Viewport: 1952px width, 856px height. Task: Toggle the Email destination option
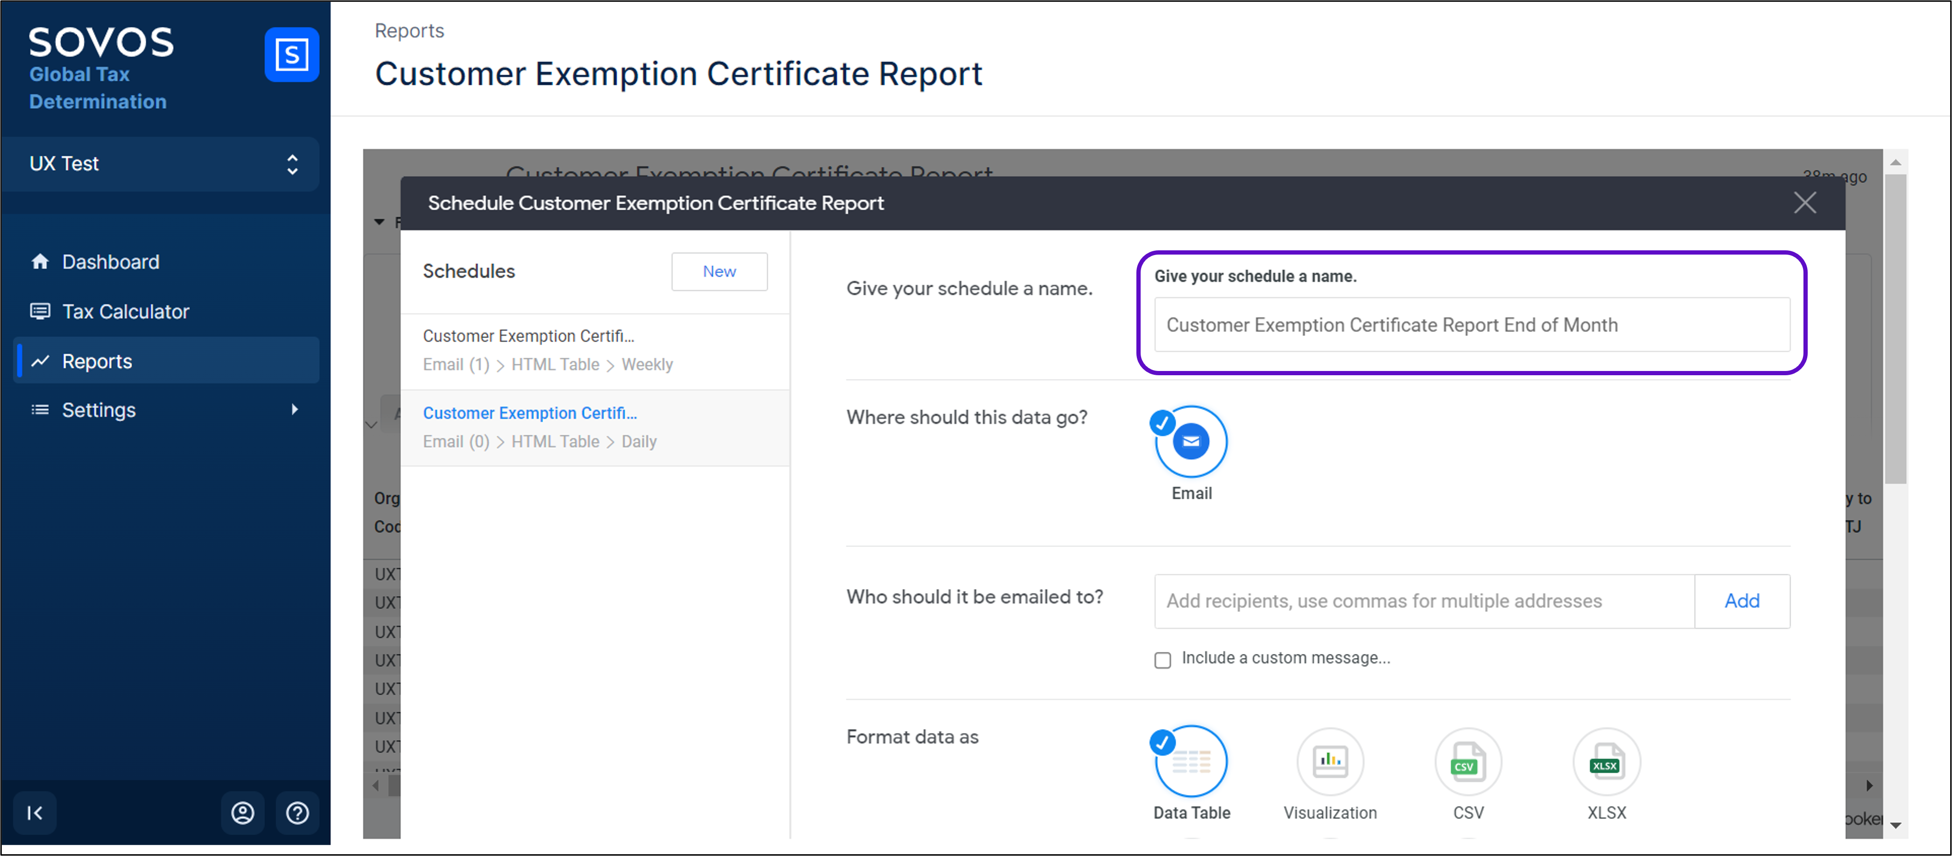pos(1191,442)
